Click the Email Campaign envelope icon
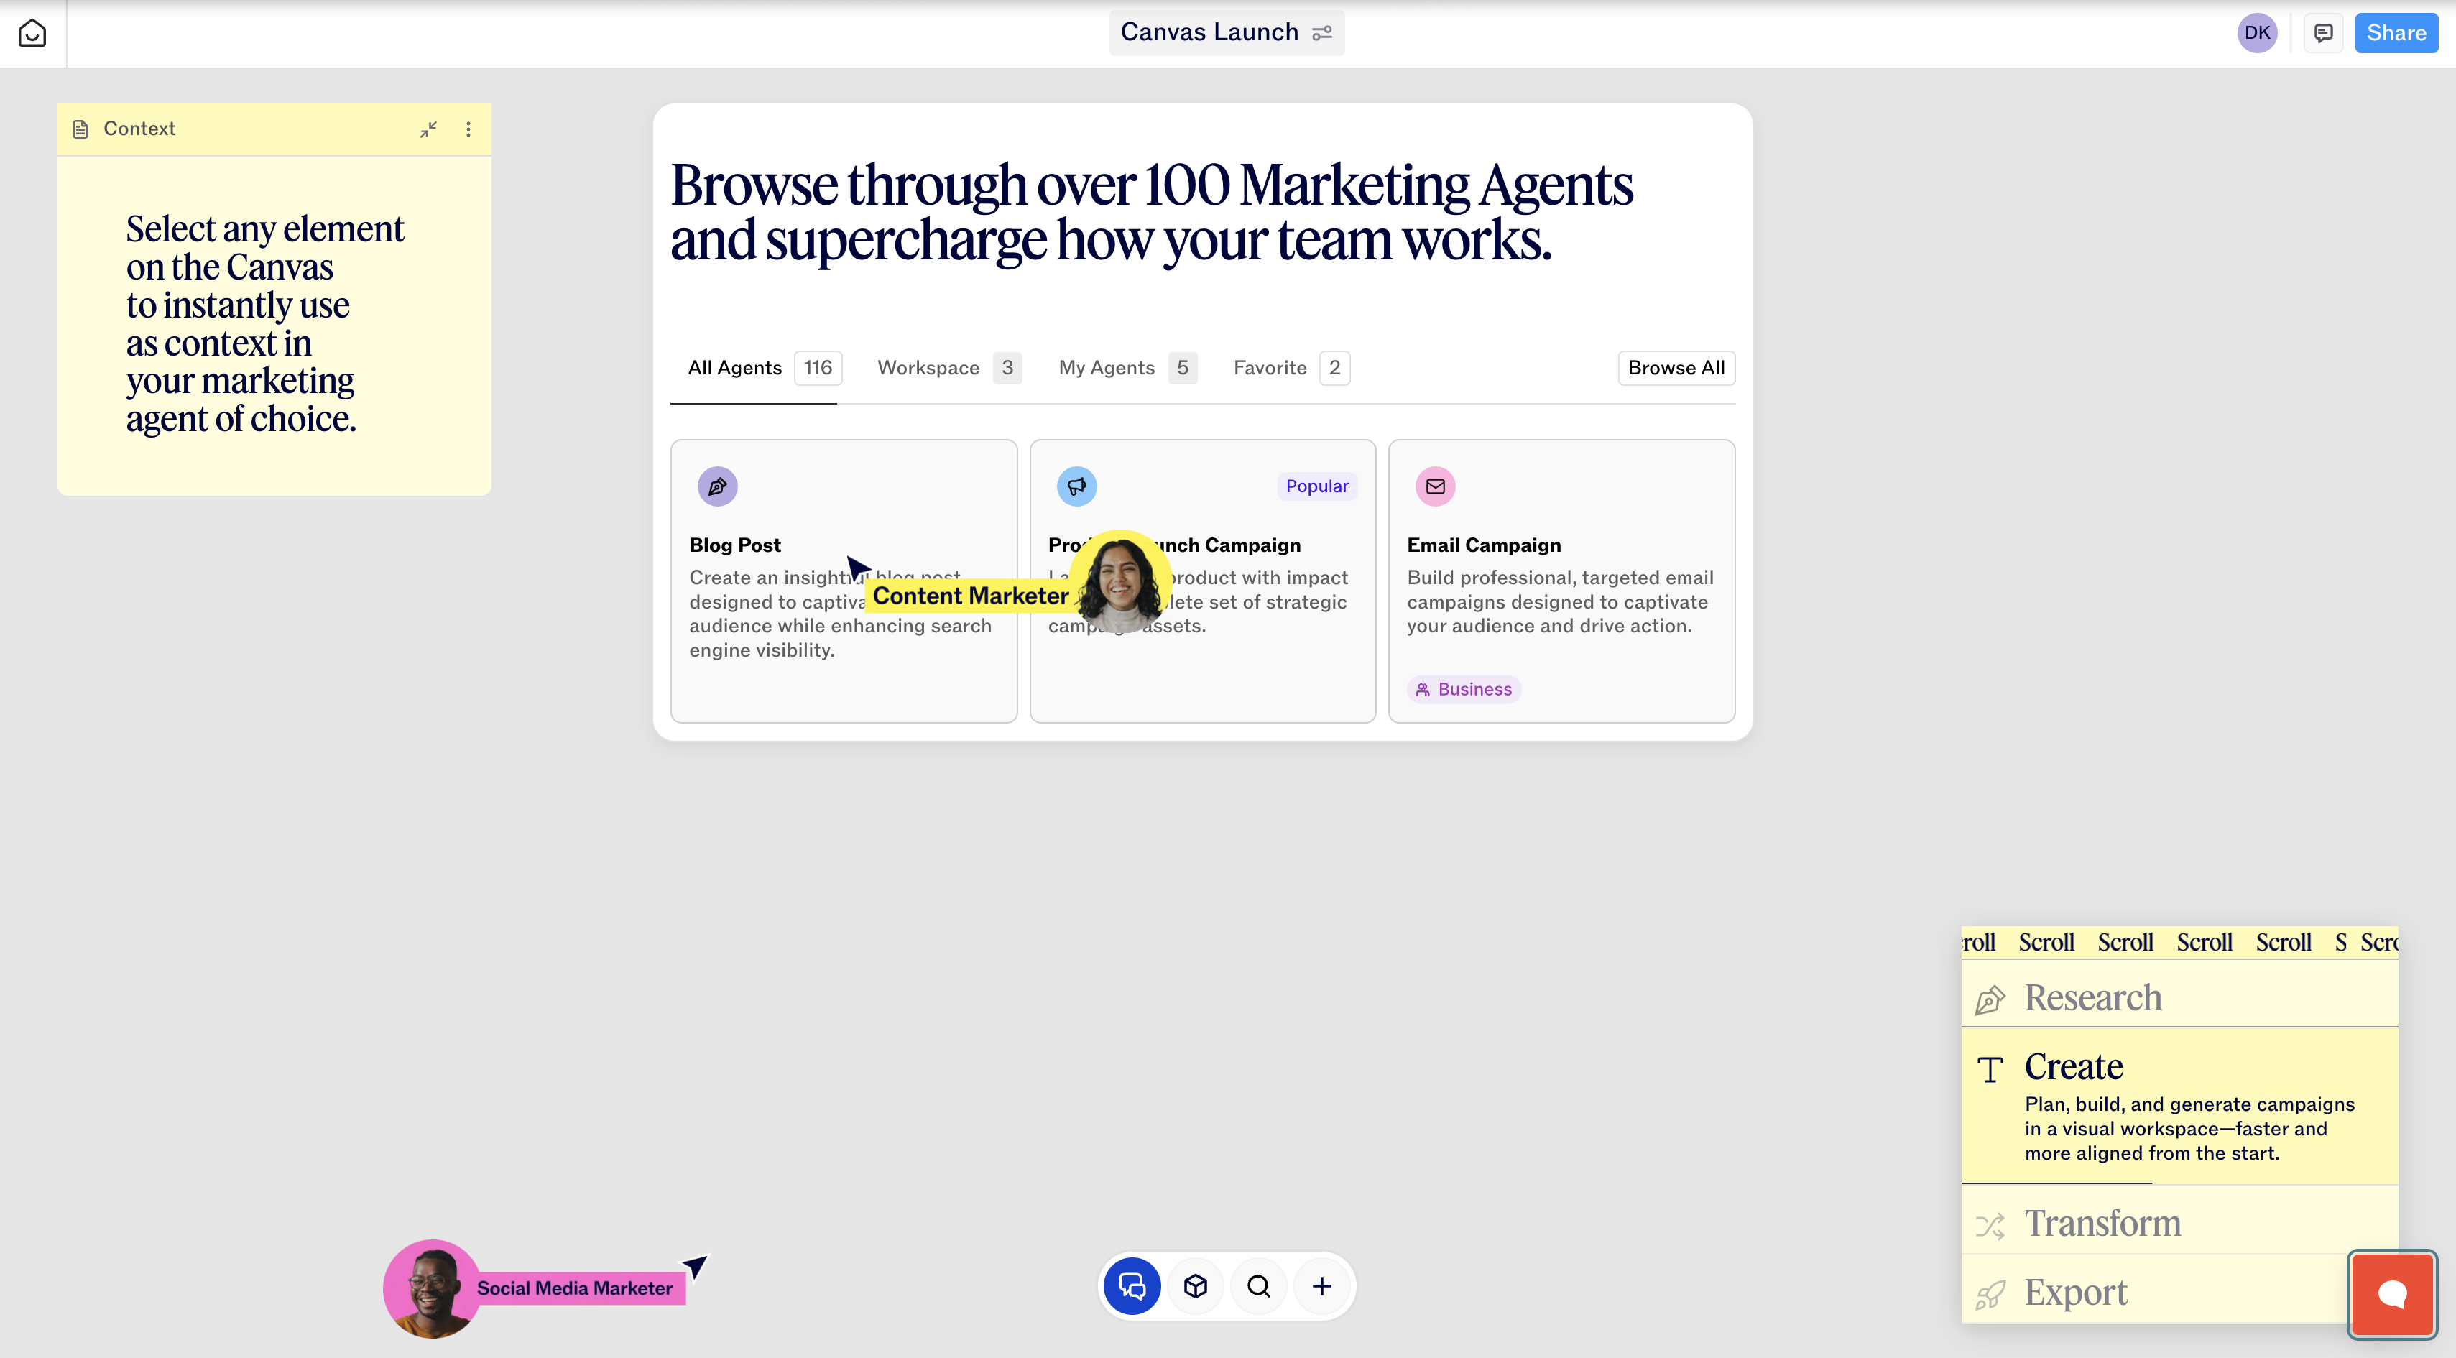Image resolution: width=2456 pixels, height=1358 pixels. pyautogui.click(x=1435, y=486)
